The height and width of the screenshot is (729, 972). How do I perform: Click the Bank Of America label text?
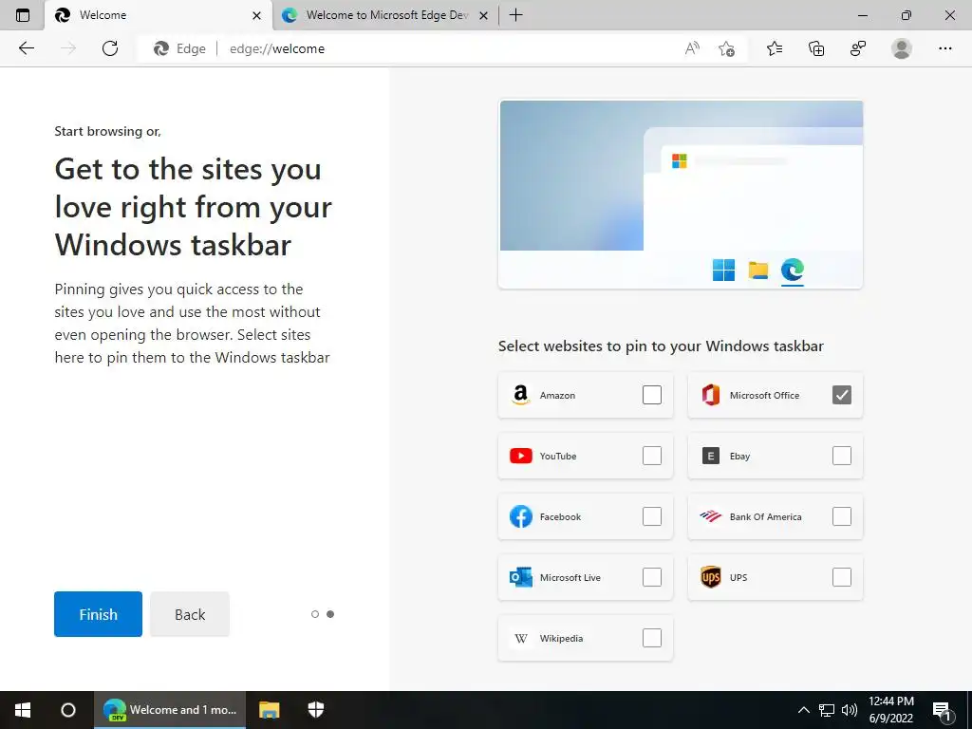(766, 517)
